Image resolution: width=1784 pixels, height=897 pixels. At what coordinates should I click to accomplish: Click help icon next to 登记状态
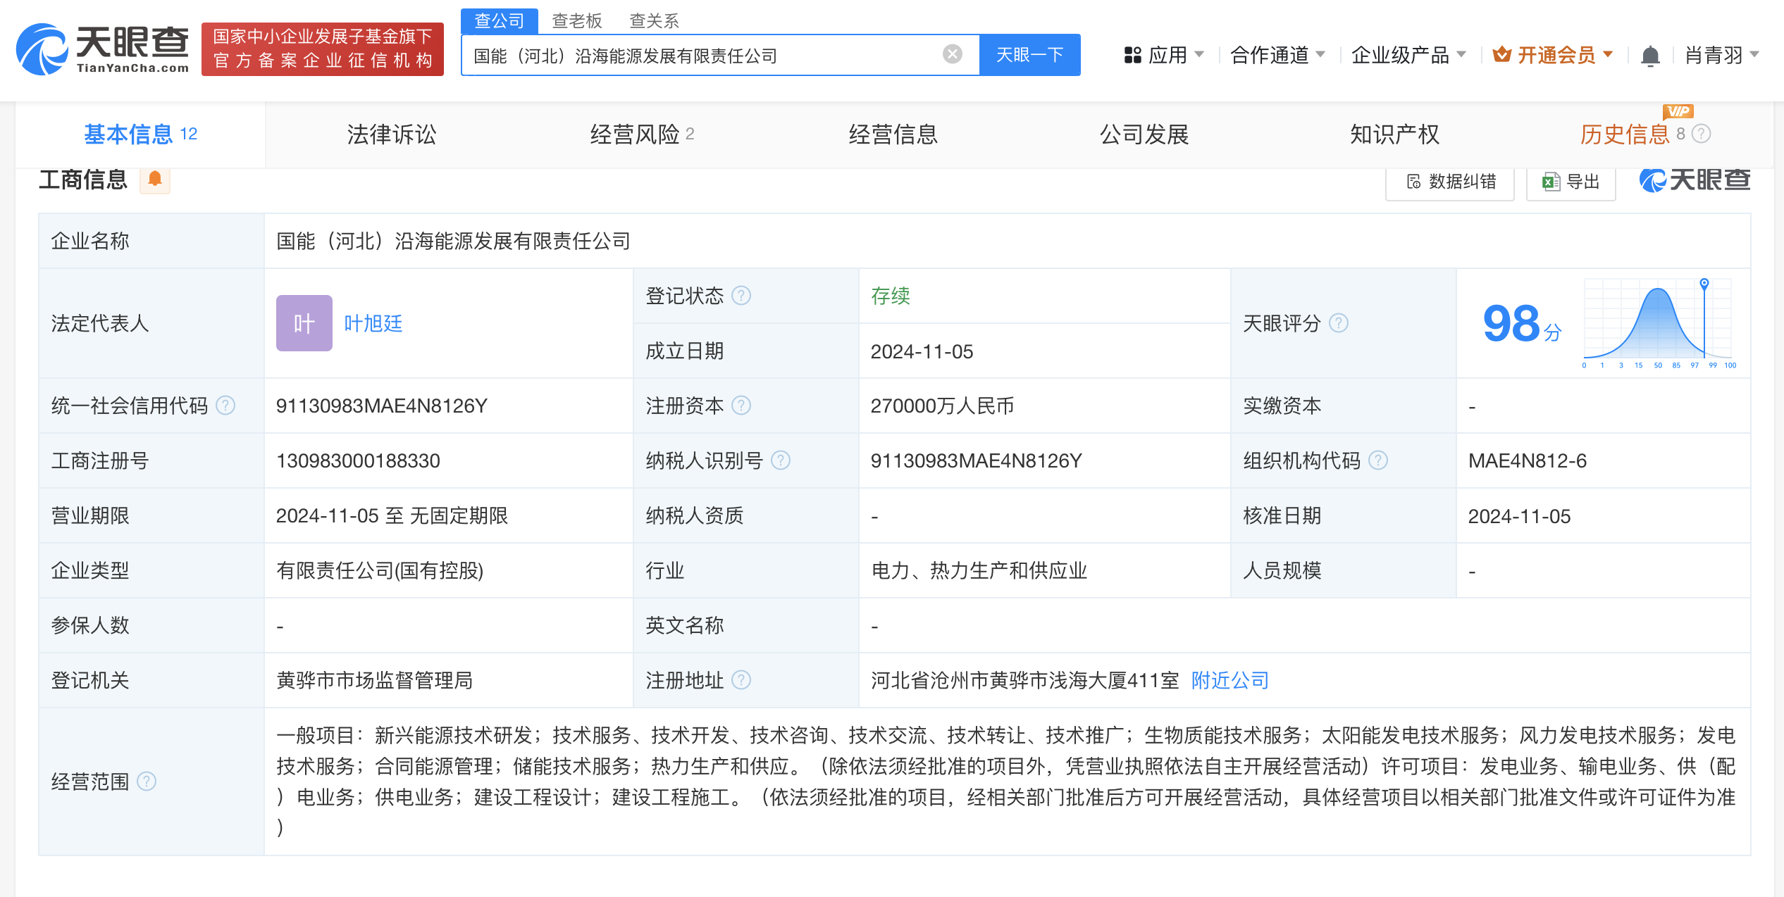pyautogui.click(x=741, y=296)
